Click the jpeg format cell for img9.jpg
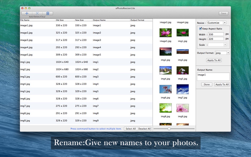 (133, 121)
